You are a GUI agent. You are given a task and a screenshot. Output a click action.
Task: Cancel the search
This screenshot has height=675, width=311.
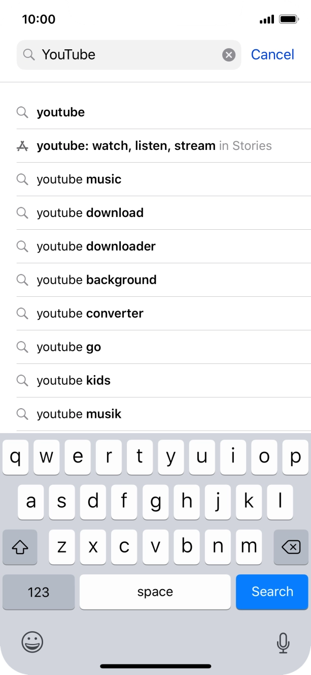[x=272, y=54]
